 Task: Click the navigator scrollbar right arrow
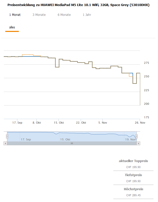pyautogui.click(x=138, y=143)
